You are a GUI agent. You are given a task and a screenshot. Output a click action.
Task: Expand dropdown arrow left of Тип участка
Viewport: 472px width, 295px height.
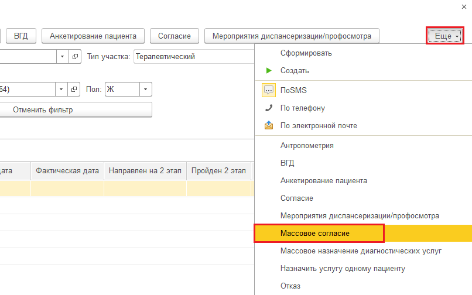pos(63,57)
